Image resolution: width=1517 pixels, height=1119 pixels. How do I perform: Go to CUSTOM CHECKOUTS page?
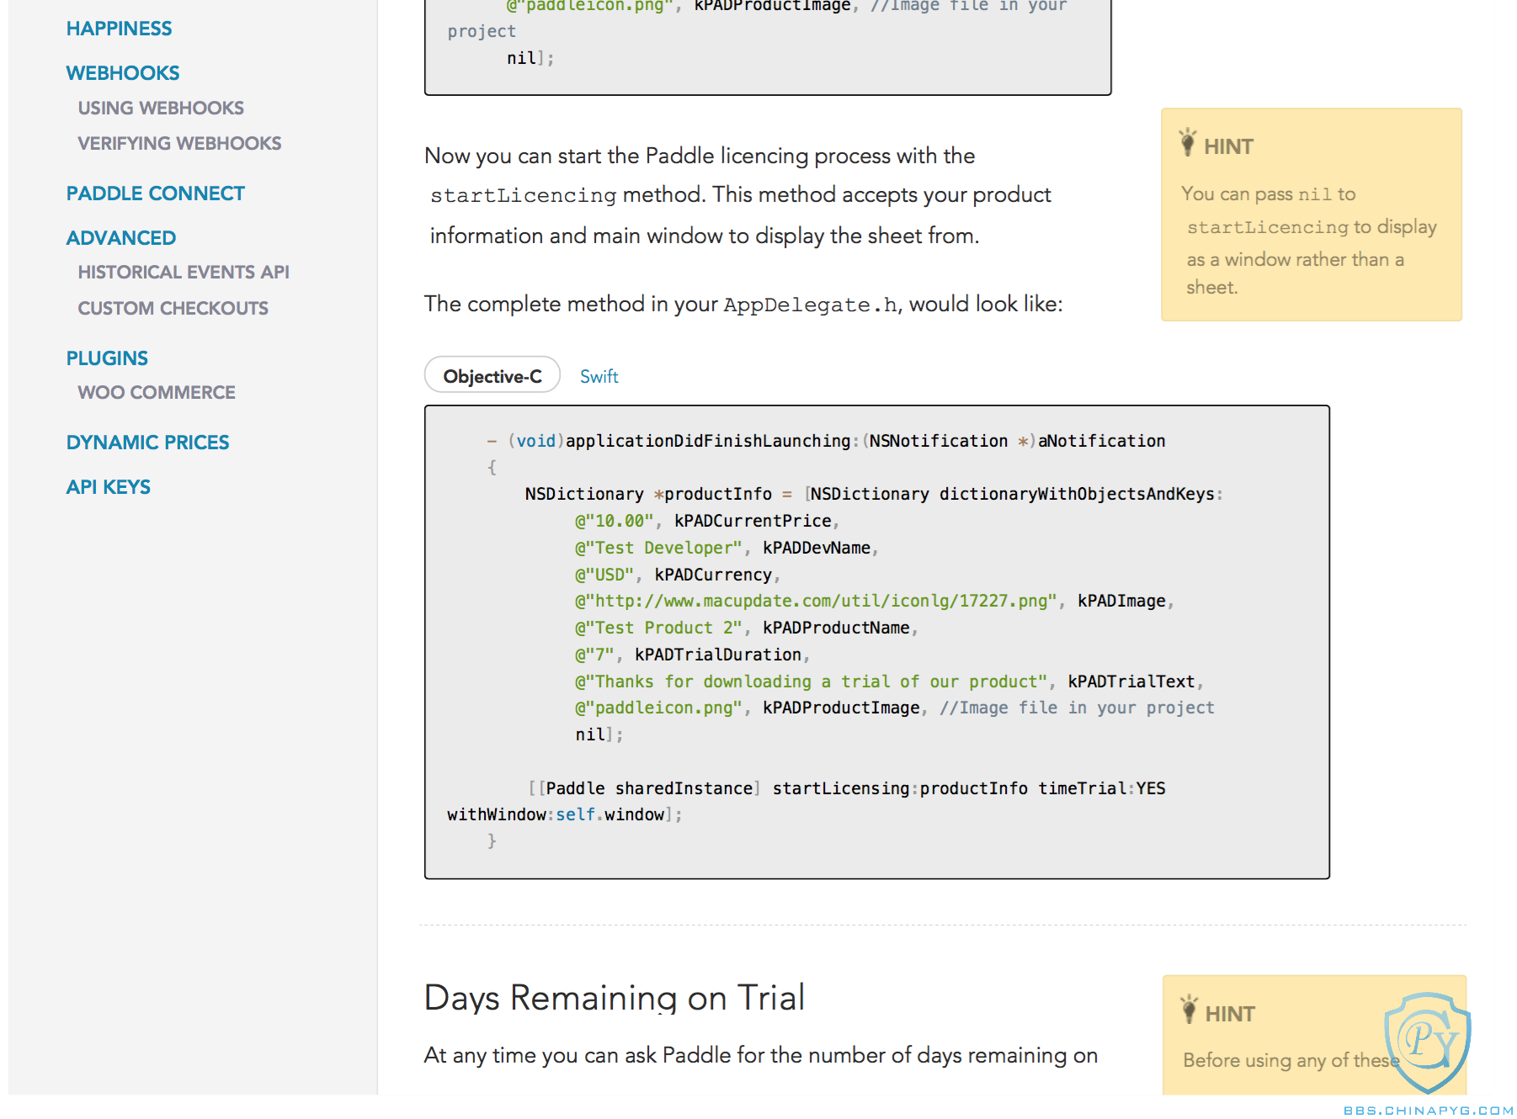[173, 308]
